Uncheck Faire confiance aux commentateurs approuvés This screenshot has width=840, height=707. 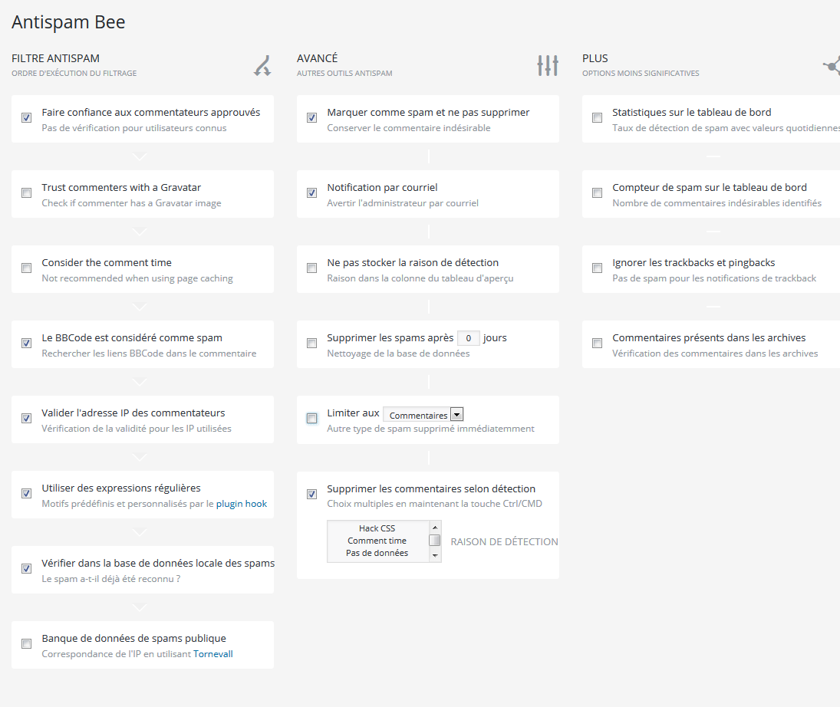point(26,117)
